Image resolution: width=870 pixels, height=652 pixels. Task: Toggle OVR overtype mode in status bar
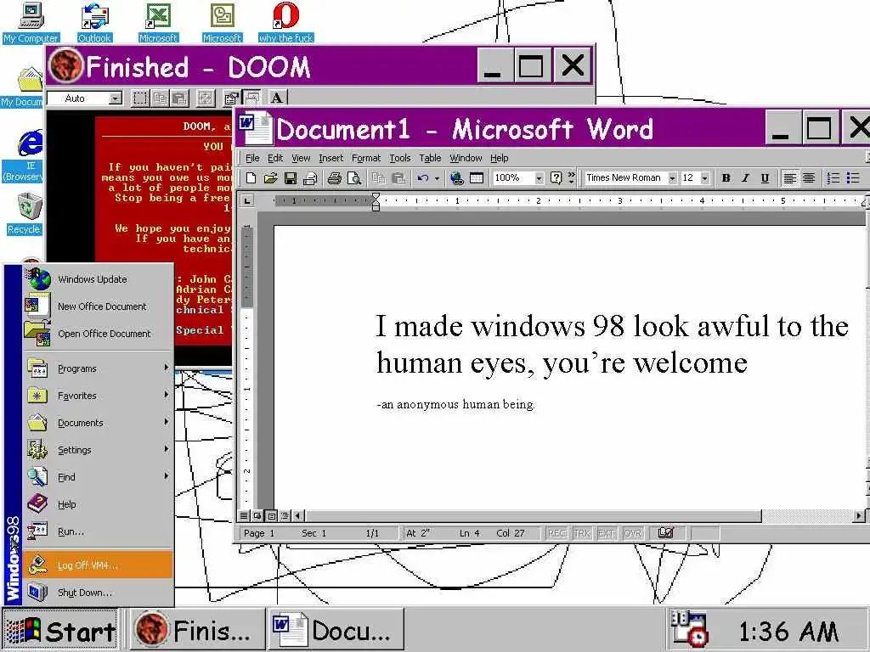(x=632, y=533)
